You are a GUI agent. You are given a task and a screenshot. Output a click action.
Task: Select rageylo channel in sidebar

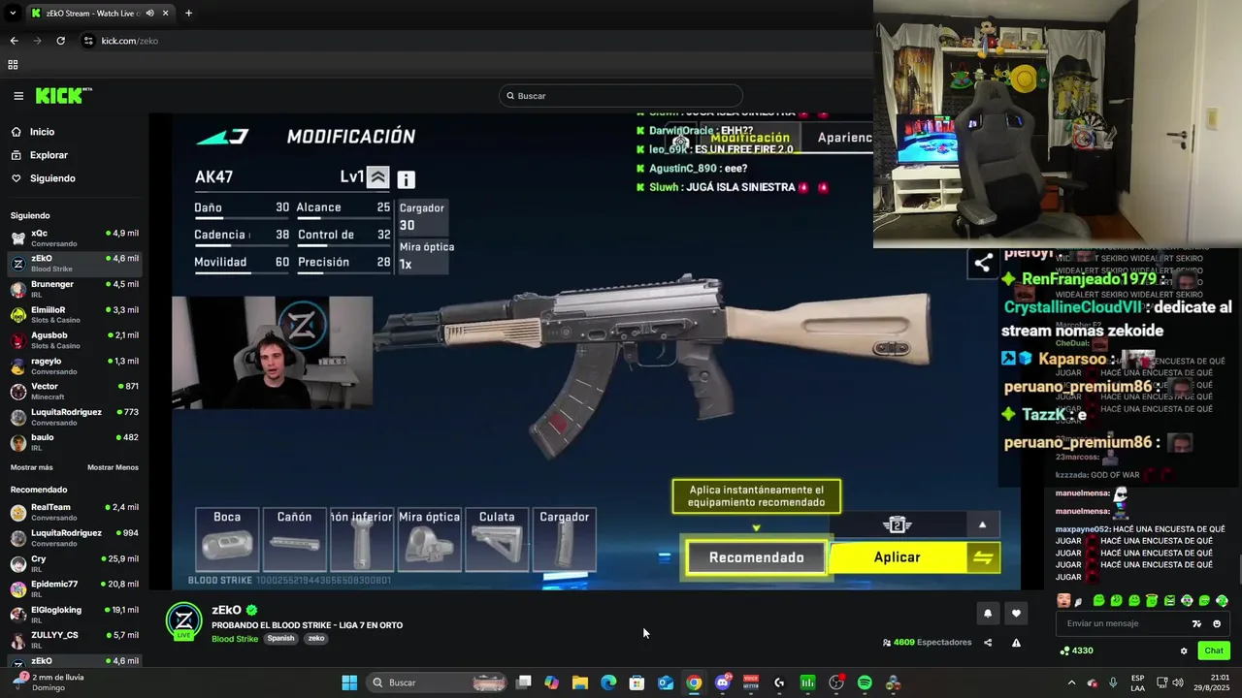coord(74,365)
